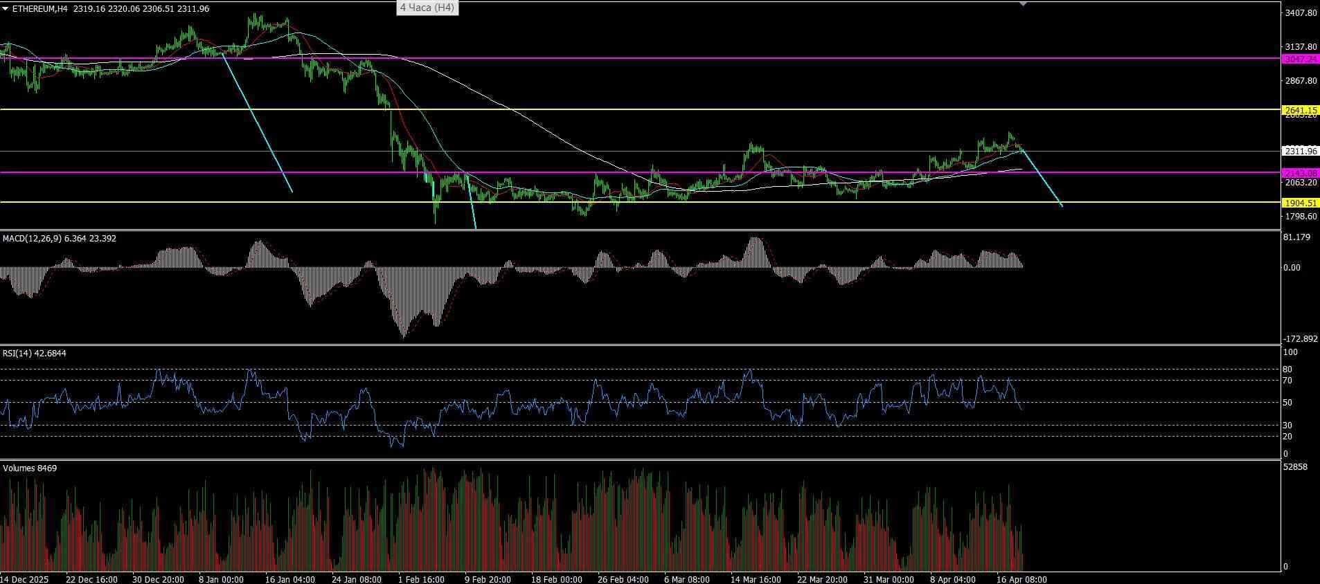Click the 16 Apr 08:00 time label

(1022, 580)
